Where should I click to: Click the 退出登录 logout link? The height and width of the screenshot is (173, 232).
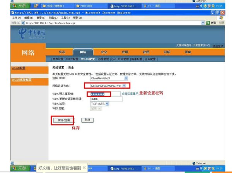218,46
